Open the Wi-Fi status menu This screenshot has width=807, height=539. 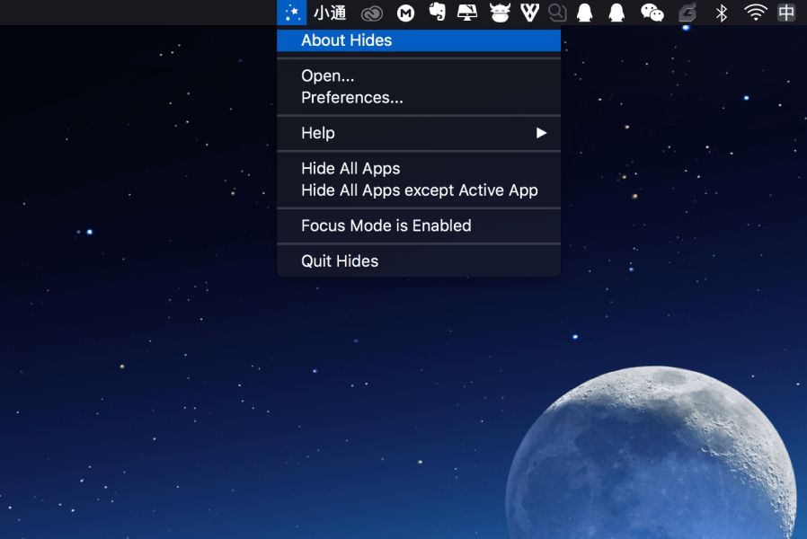click(755, 13)
